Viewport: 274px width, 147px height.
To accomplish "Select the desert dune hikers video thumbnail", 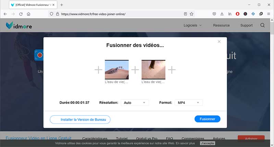I will tap(117, 70).
